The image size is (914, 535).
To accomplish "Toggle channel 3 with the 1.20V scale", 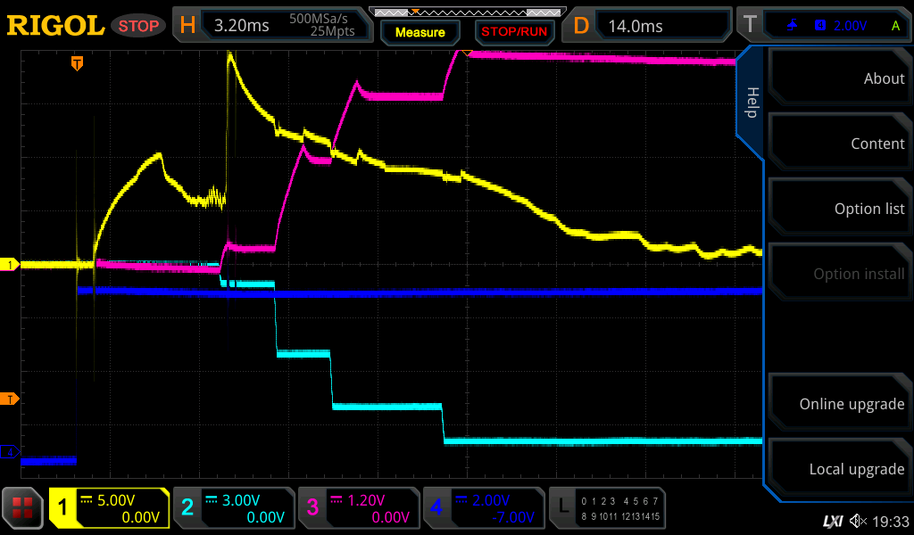I will 358,508.
